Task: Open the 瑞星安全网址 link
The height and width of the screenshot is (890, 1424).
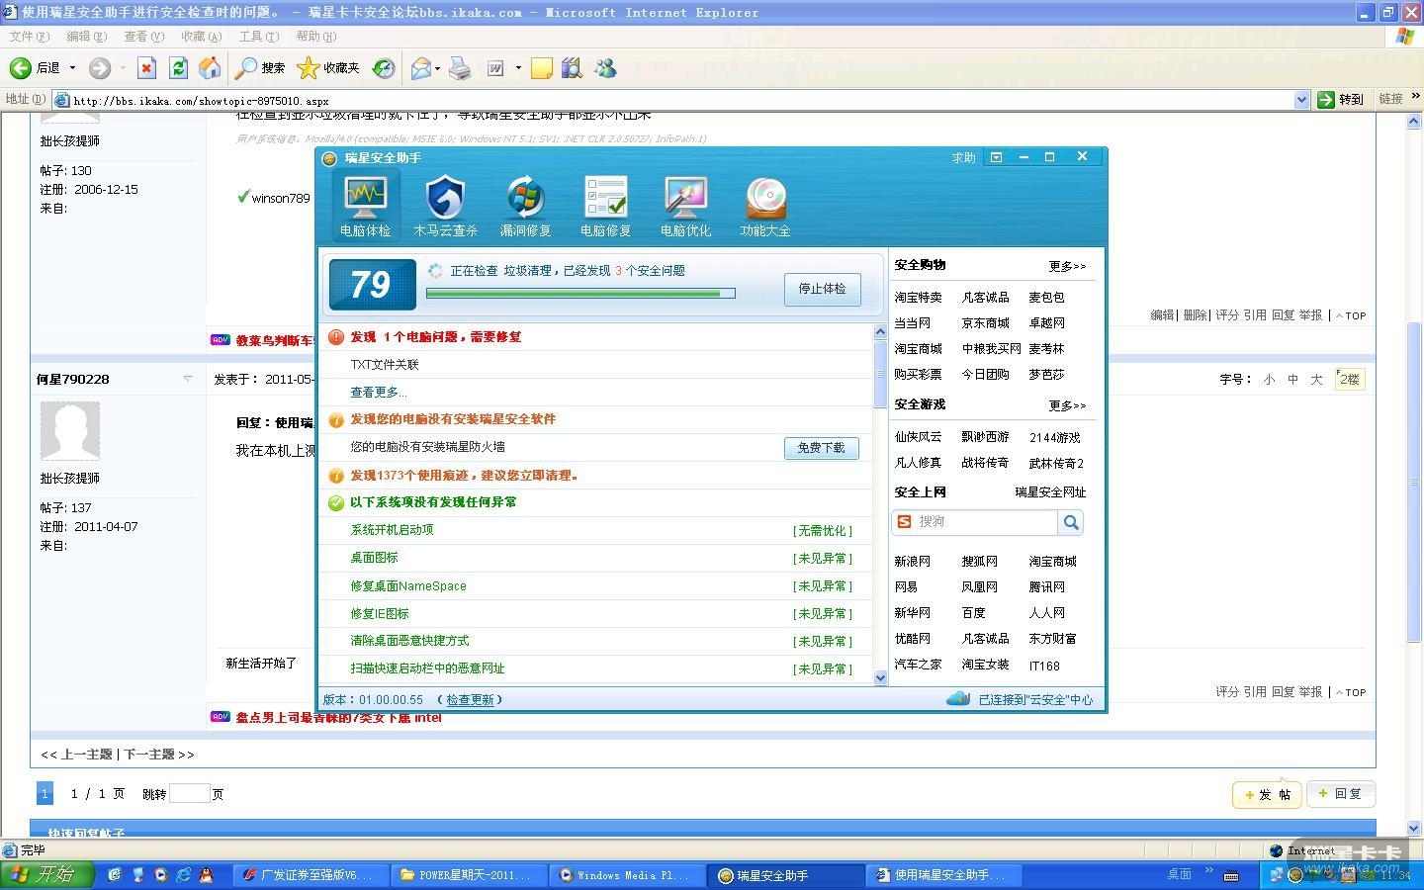Action: click(x=1050, y=491)
